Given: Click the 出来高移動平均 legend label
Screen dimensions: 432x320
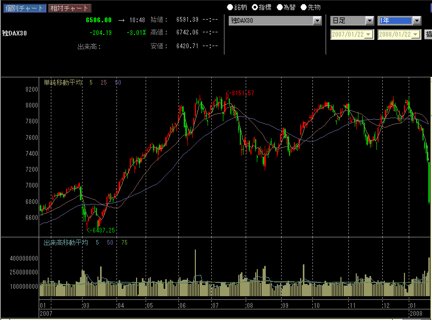Looking at the screenshot, I should pos(66,242).
